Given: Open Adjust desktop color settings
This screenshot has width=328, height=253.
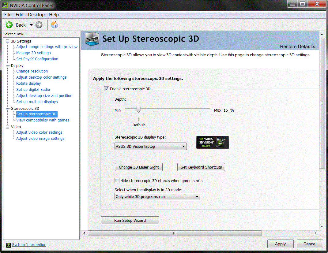Looking at the screenshot, I should [41, 77].
